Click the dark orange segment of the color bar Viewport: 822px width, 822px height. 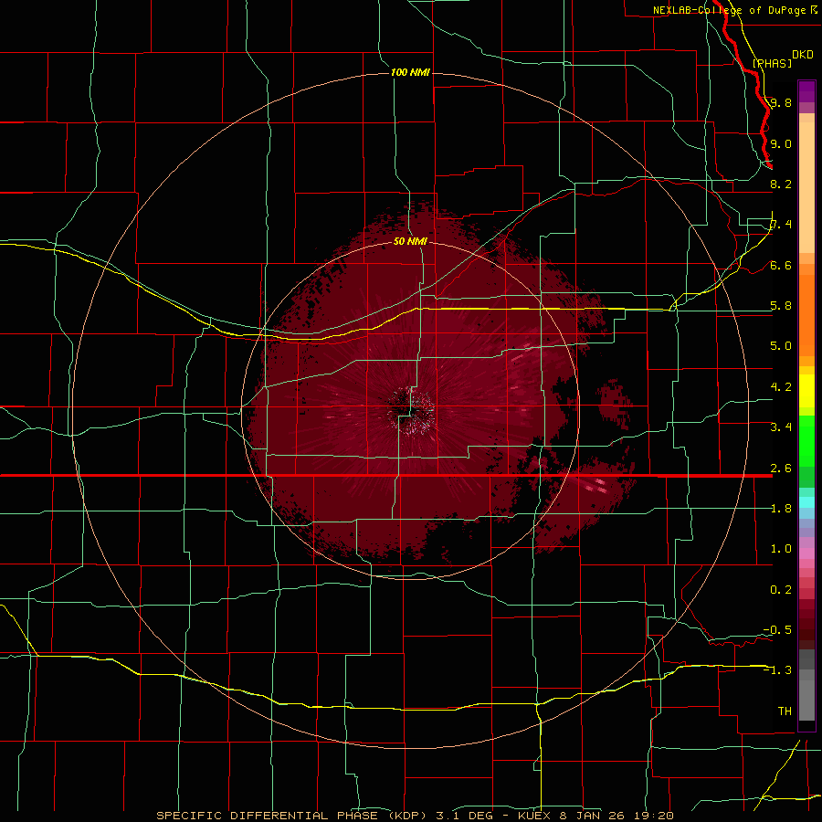tap(806, 314)
